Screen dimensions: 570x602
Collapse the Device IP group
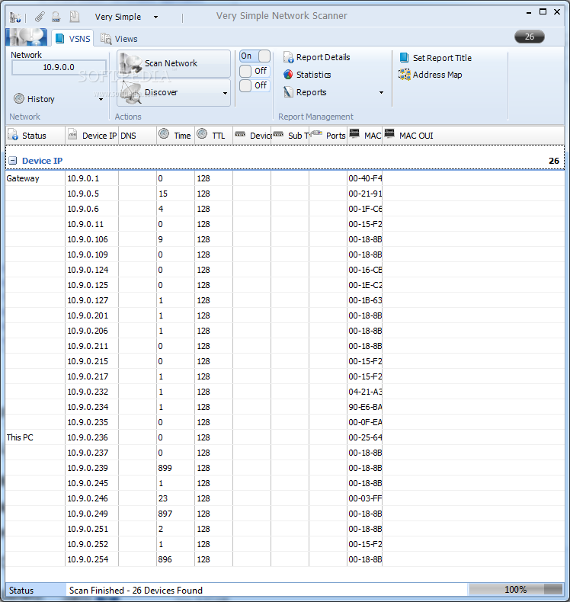coord(13,161)
